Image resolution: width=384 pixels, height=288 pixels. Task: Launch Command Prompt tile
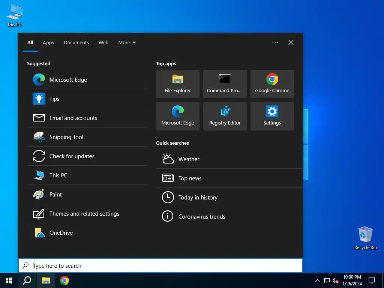pos(225,84)
